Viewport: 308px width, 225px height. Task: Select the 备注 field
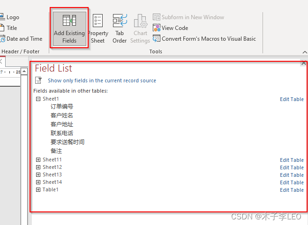[56, 151]
